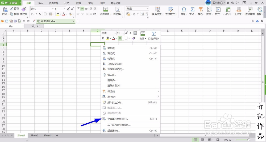Viewport: 266px width, 142px height.
Task: Click the Print icon in quick access toolbar
Action: (15, 21)
